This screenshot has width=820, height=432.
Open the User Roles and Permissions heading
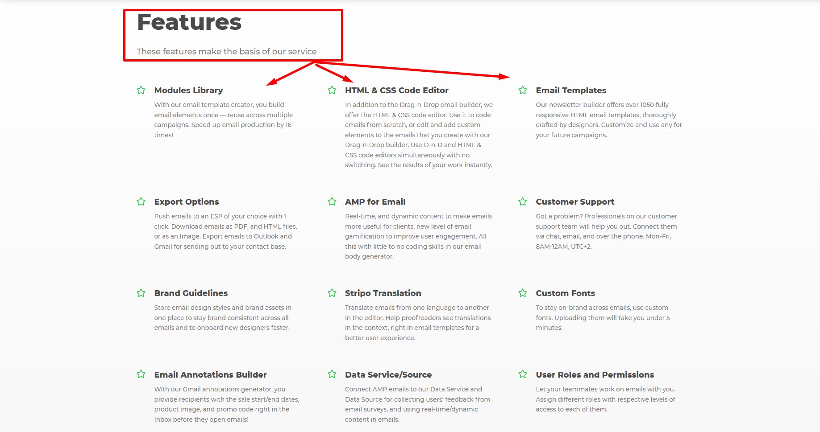pyautogui.click(x=595, y=375)
